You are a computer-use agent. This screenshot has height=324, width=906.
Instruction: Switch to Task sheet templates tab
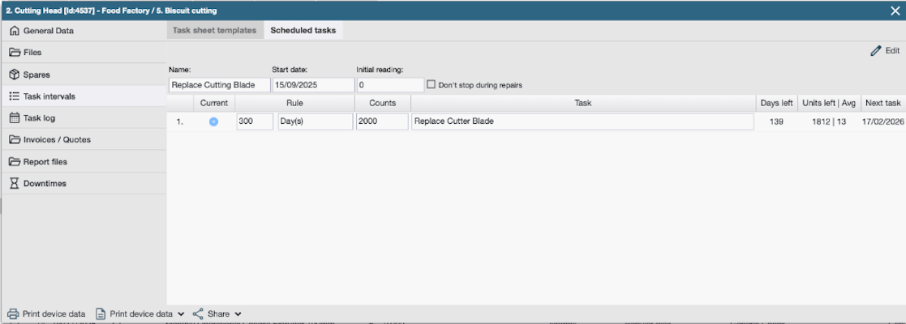click(214, 31)
